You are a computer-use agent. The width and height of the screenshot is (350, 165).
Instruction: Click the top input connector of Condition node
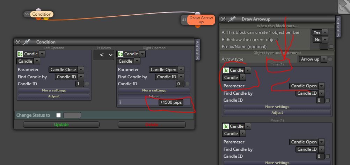point(38,10)
